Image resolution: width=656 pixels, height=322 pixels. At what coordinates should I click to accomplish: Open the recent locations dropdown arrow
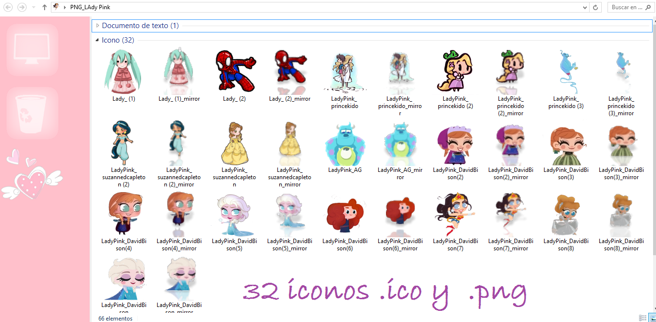click(x=33, y=7)
